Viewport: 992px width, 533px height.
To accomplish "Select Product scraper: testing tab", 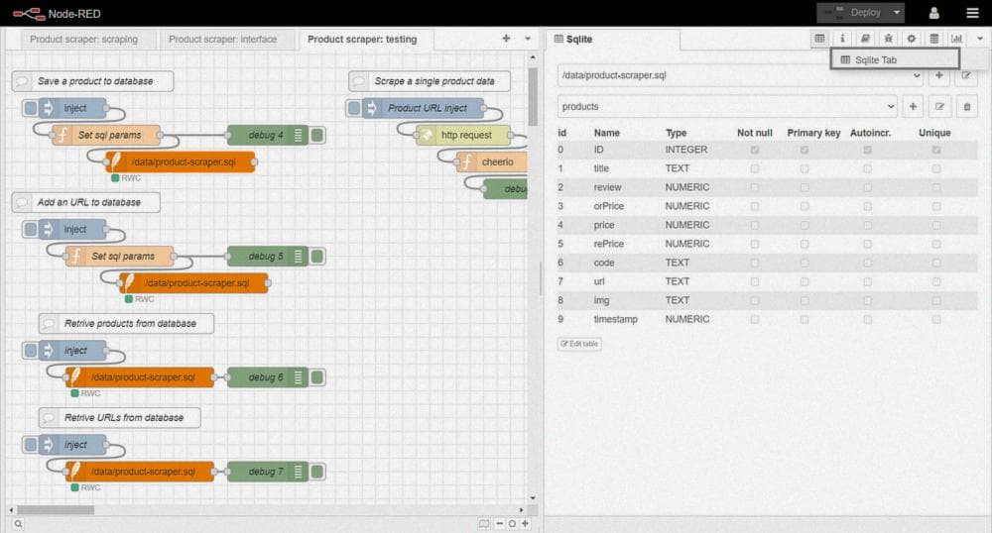I will (x=362, y=40).
